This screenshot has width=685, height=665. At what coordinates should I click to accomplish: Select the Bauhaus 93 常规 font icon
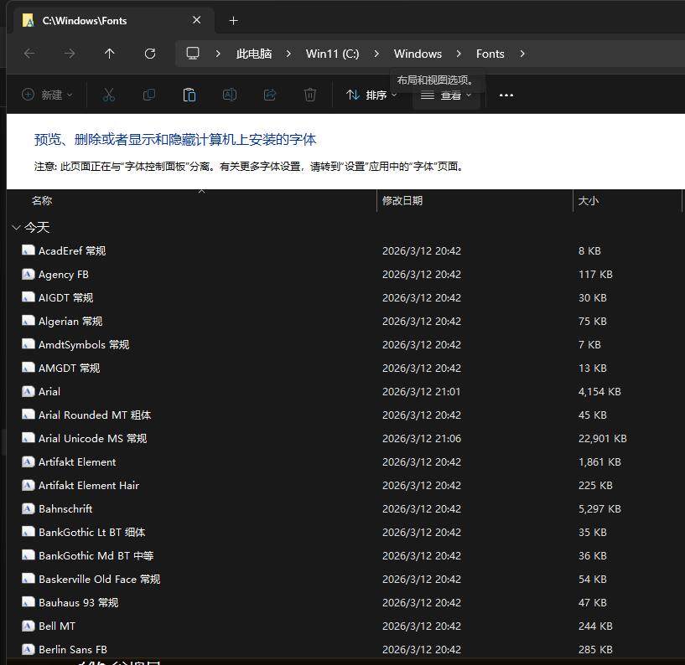[28, 602]
